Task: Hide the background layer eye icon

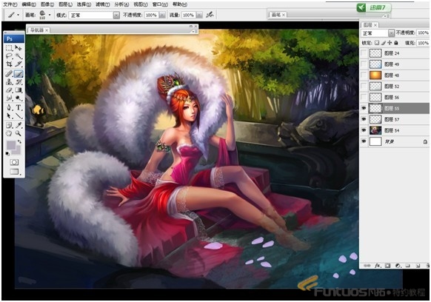Action: (x=364, y=141)
